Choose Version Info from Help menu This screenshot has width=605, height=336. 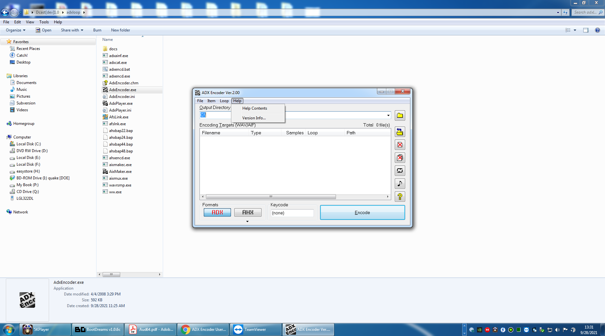pos(254,118)
